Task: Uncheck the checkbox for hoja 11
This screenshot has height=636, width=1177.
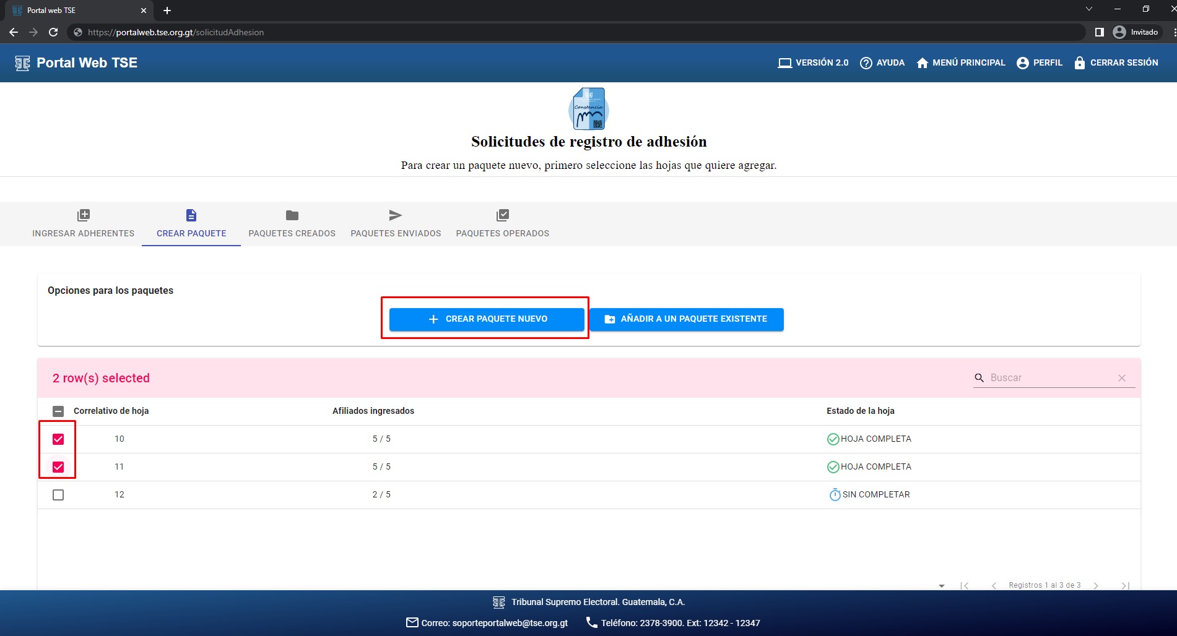Action: tap(58, 467)
